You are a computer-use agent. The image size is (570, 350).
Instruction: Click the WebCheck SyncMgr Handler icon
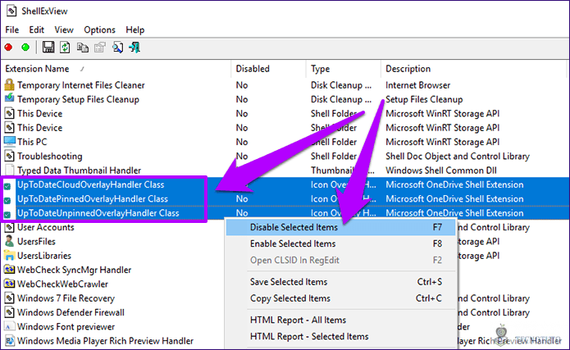point(10,270)
